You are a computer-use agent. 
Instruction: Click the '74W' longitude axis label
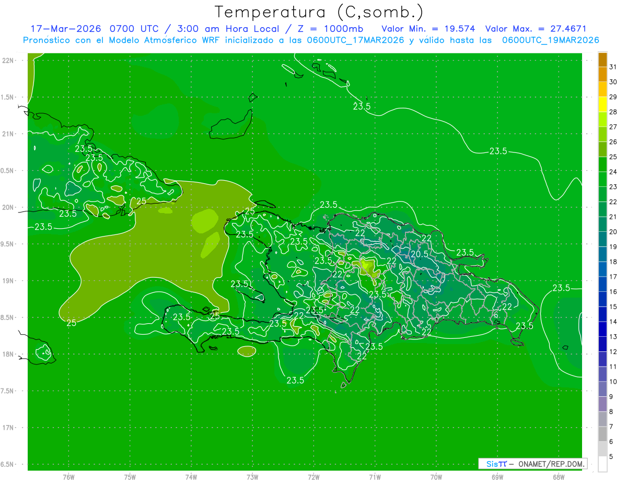pyautogui.click(x=191, y=477)
